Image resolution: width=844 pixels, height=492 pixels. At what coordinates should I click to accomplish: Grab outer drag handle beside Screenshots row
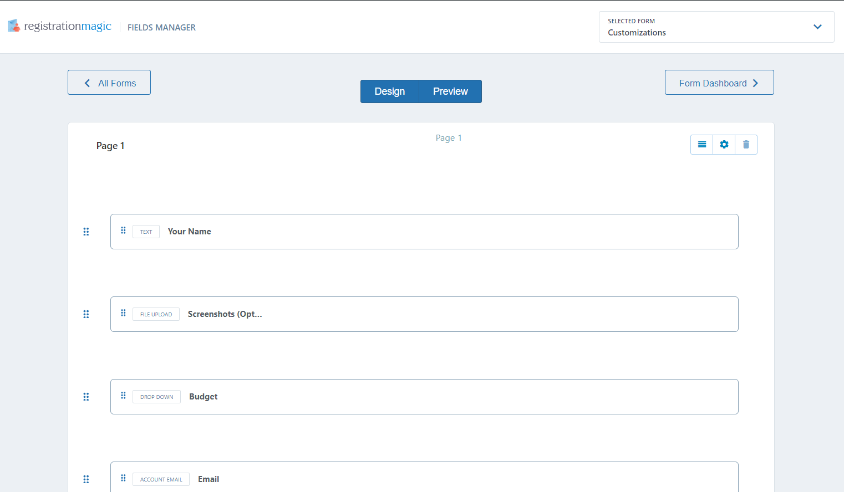[x=86, y=314]
